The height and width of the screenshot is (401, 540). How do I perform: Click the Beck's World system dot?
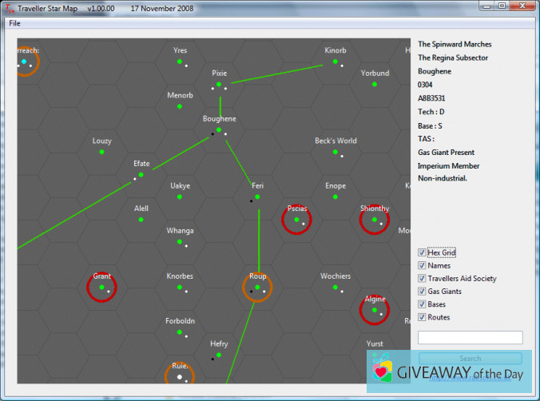336,151
